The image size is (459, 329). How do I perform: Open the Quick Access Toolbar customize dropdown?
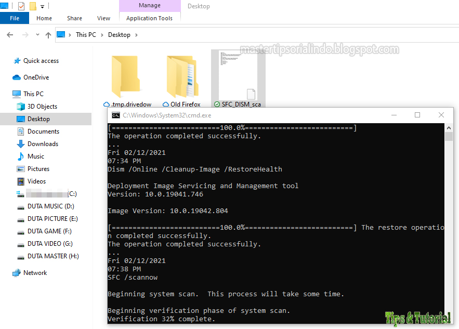click(41, 6)
